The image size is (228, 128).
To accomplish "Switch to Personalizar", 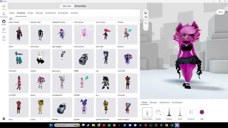I will (x=80, y=6).
